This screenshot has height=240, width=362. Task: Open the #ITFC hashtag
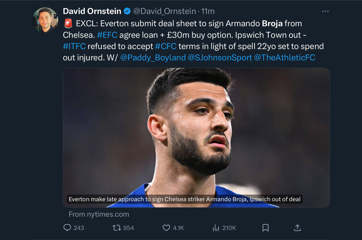tap(74, 46)
